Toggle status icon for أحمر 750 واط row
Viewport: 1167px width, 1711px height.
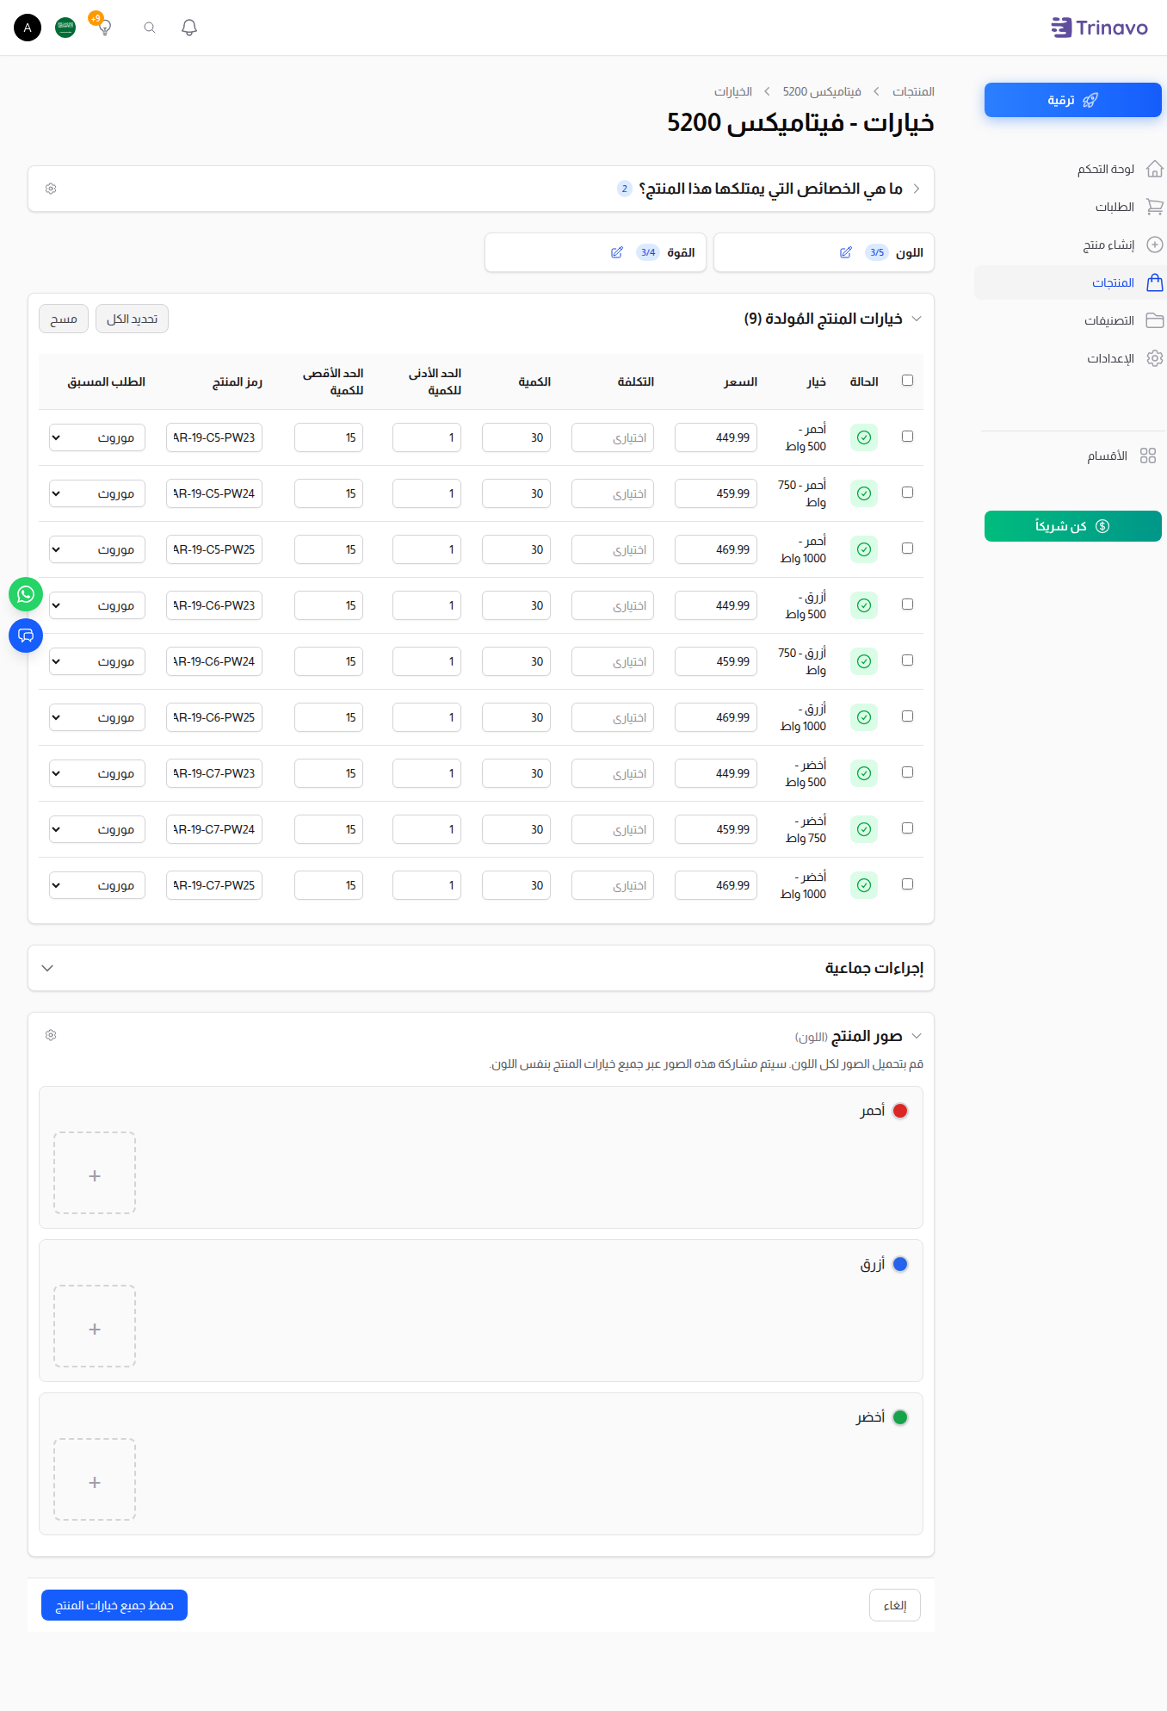pos(864,493)
